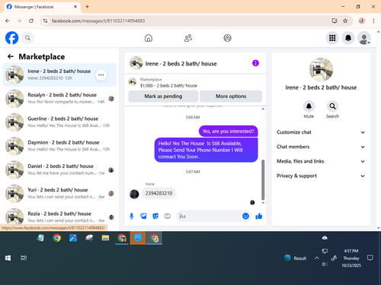Click the large listing photo in info panel
This screenshot has width=381, height=285.
pos(321,70)
